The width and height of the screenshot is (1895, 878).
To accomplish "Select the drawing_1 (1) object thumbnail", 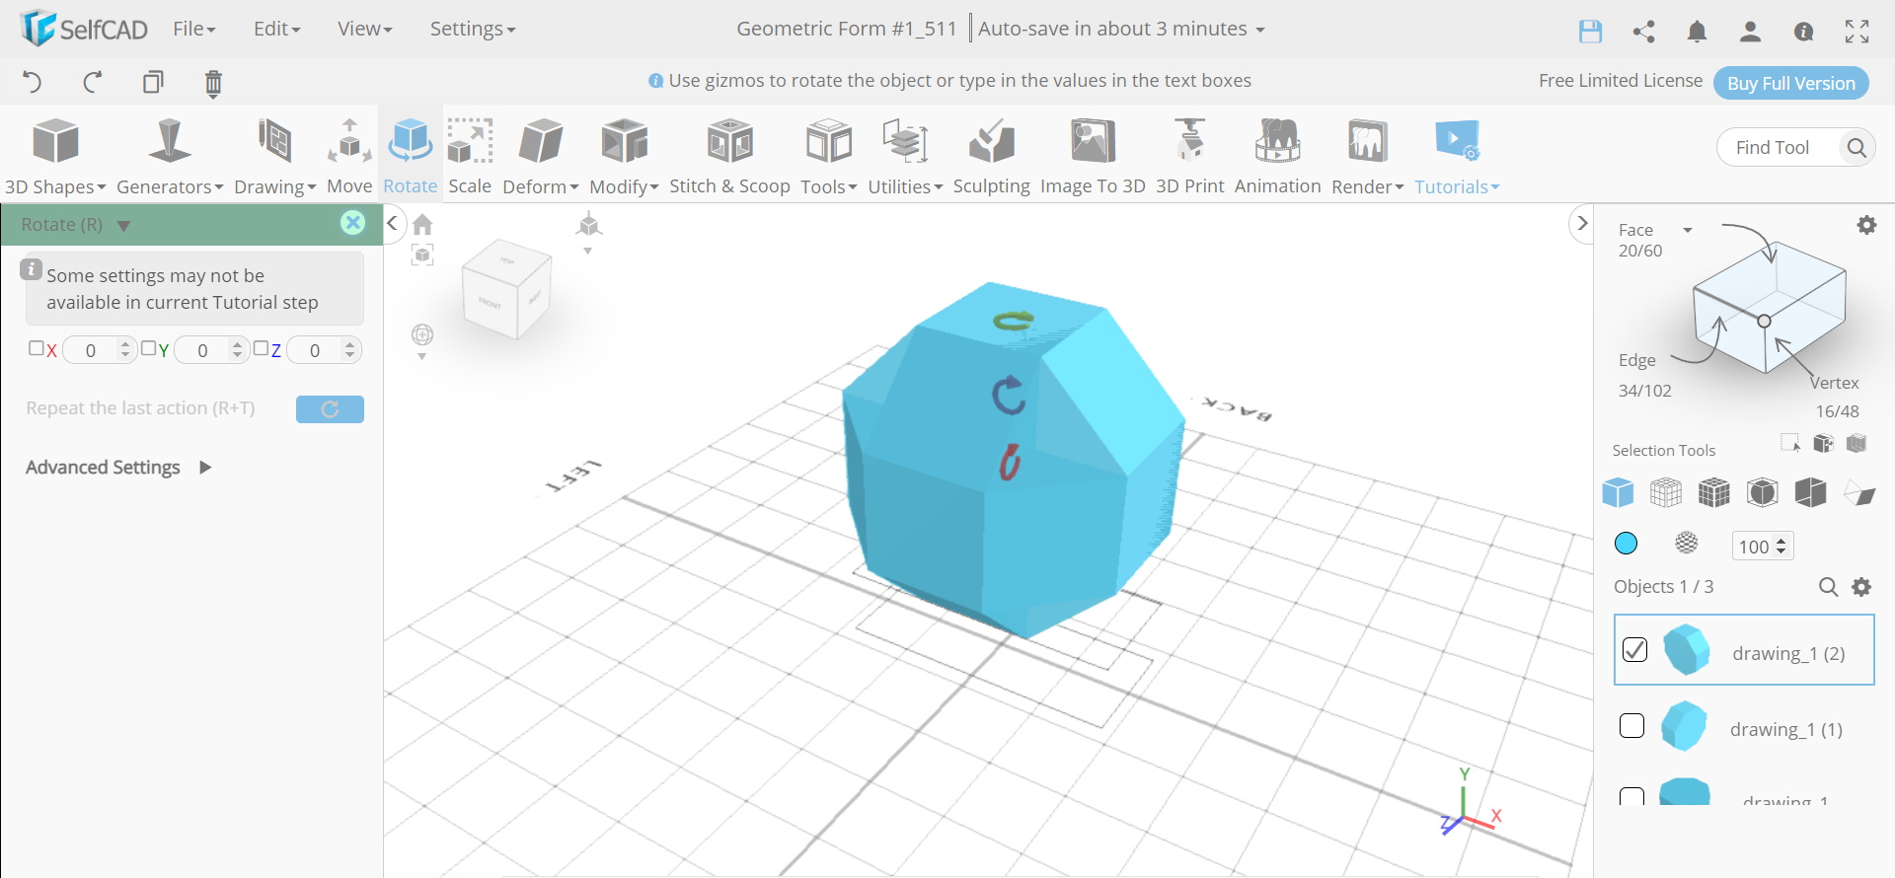I will tap(1684, 727).
